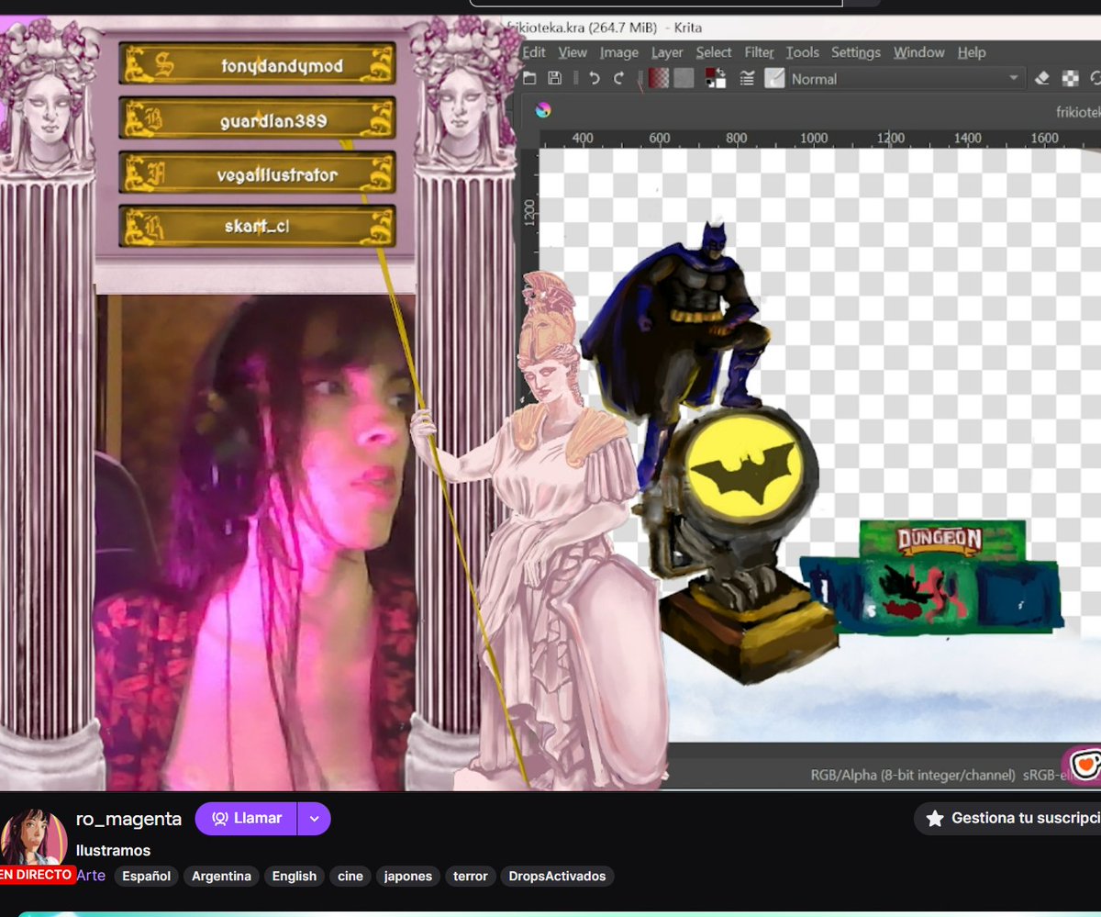Viewport: 1101px width, 917px height.
Task: Select the English tag
Action: coord(295,876)
